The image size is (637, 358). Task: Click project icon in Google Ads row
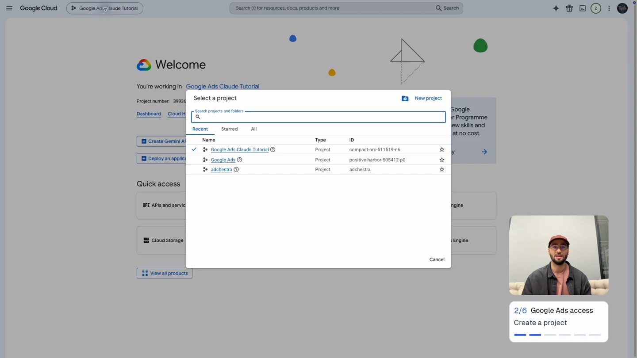(x=205, y=160)
